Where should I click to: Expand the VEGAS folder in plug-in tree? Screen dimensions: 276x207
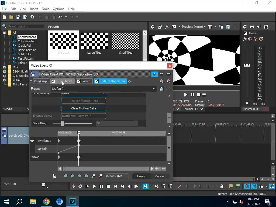coord(4,80)
